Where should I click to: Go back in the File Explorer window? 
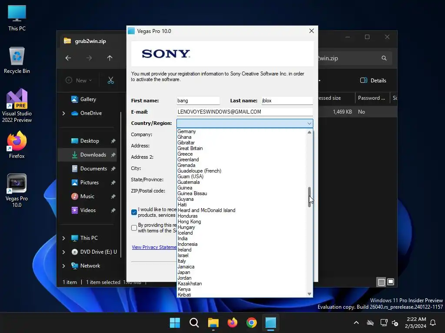pyautogui.click(x=68, y=58)
